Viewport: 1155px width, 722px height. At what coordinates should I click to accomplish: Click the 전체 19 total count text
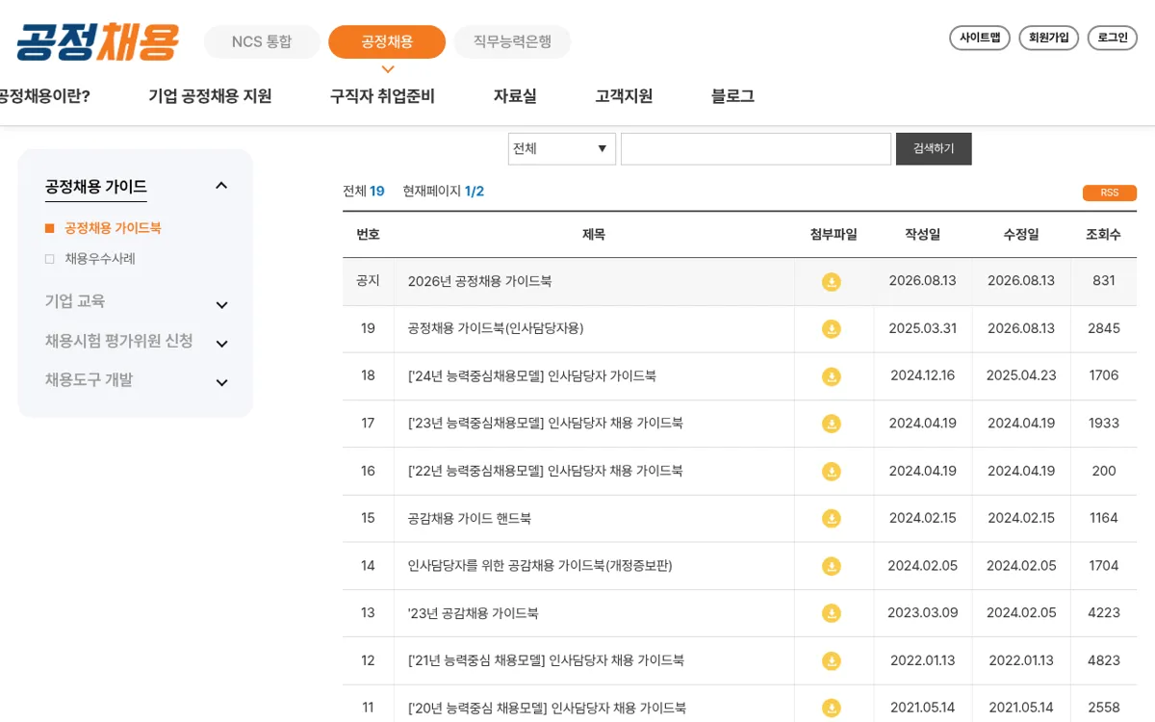(364, 192)
